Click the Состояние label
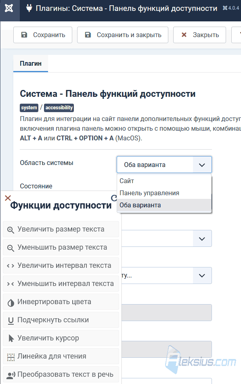 click(x=36, y=186)
